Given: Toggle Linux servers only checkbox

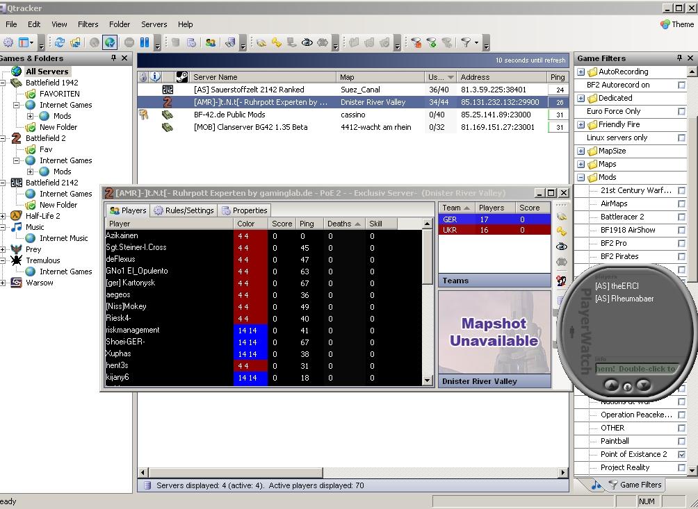Looking at the screenshot, I should (681, 137).
